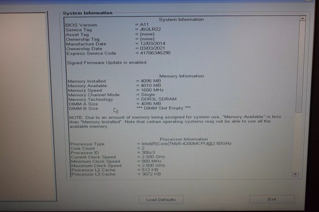
Task: Select the BIOS Version A11 value
Action: (145, 25)
